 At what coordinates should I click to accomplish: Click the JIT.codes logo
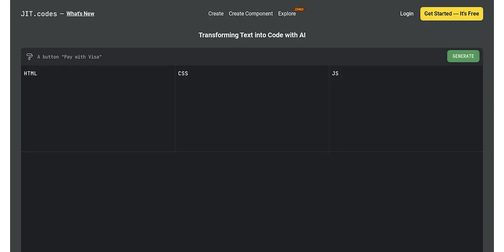[39, 14]
